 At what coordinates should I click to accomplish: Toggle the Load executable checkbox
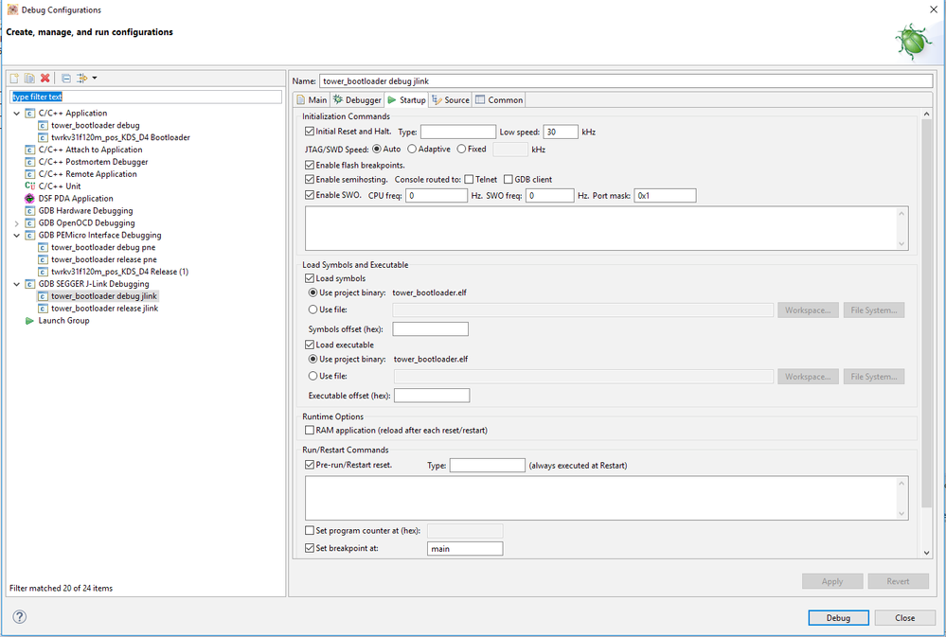tap(310, 345)
